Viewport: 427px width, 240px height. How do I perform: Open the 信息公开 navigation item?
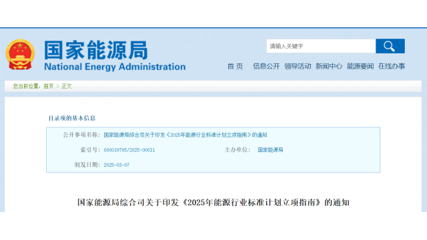click(x=266, y=66)
